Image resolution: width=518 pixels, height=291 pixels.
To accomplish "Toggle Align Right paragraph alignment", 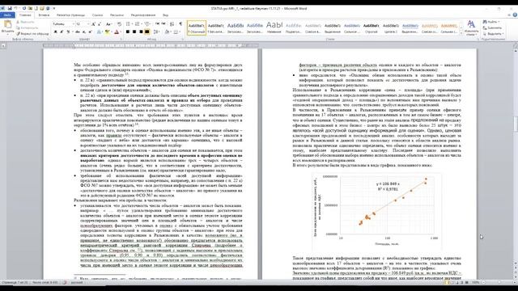I will [141, 32].
